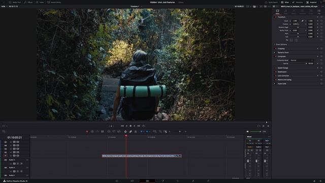325x183 pixels.
Task: Adjust the monitor volume slider
Action: pyautogui.click(x=255, y=132)
